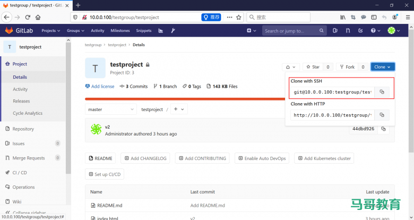Copy the SSH clone URL

tap(382, 92)
